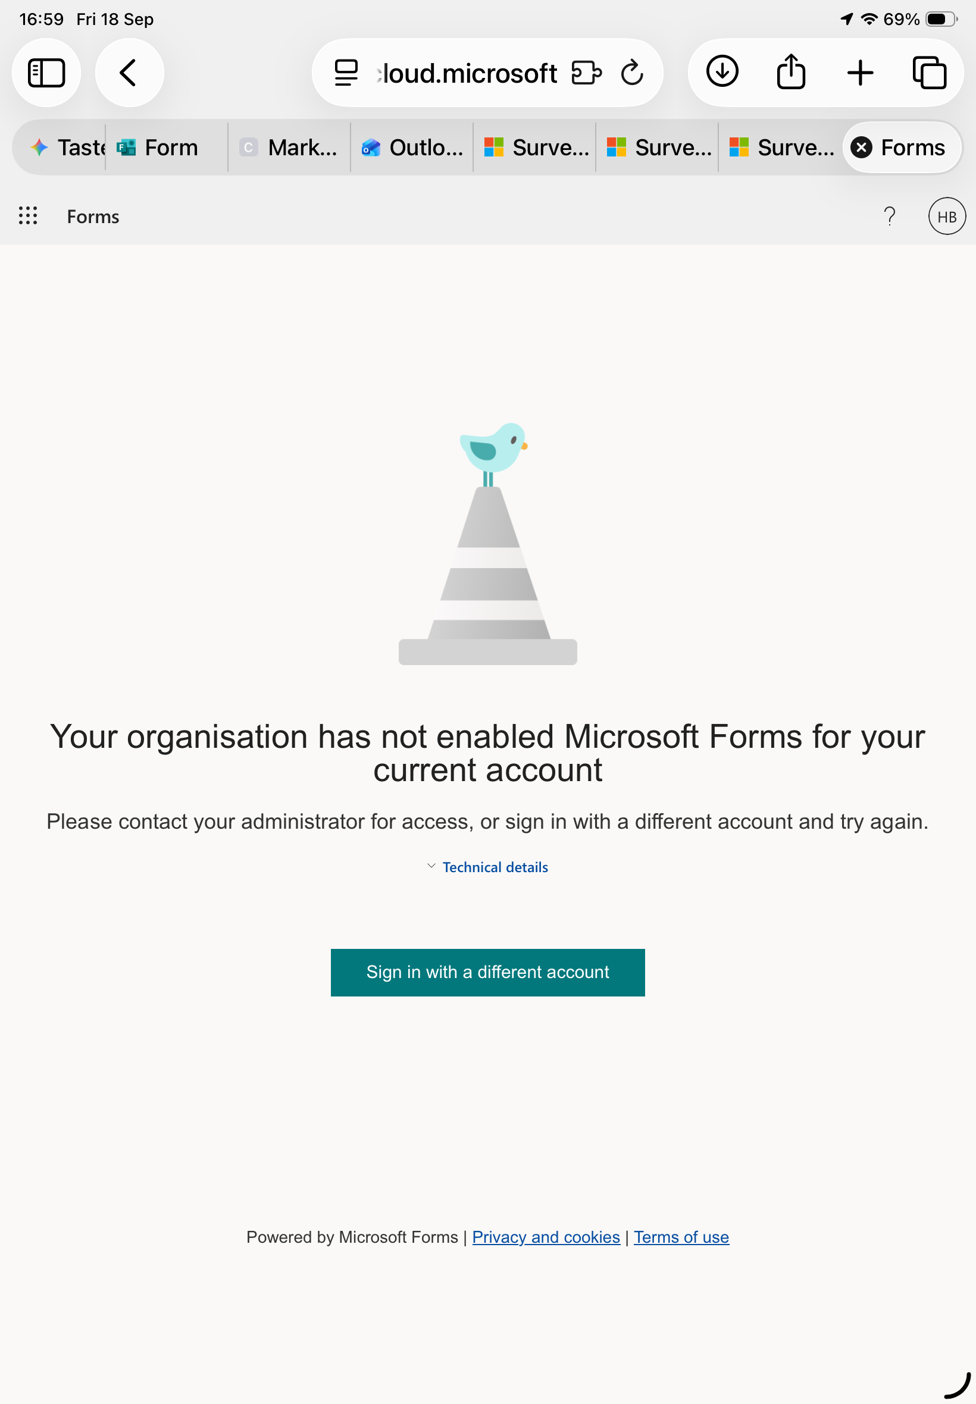Open the extensions icon in the address bar

[x=586, y=73]
